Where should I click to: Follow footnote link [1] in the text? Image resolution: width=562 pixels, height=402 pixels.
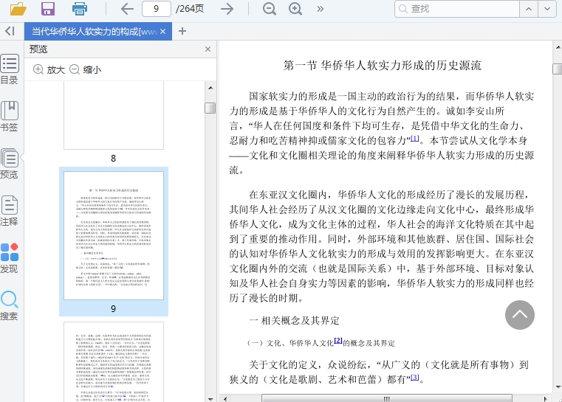414,139
